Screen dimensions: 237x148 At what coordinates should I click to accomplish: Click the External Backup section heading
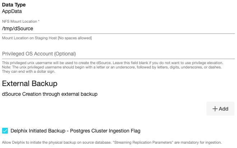pos(30,83)
